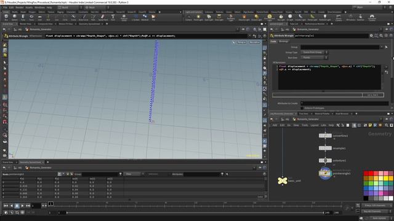Click the Group input field

(x=340, y=47)
